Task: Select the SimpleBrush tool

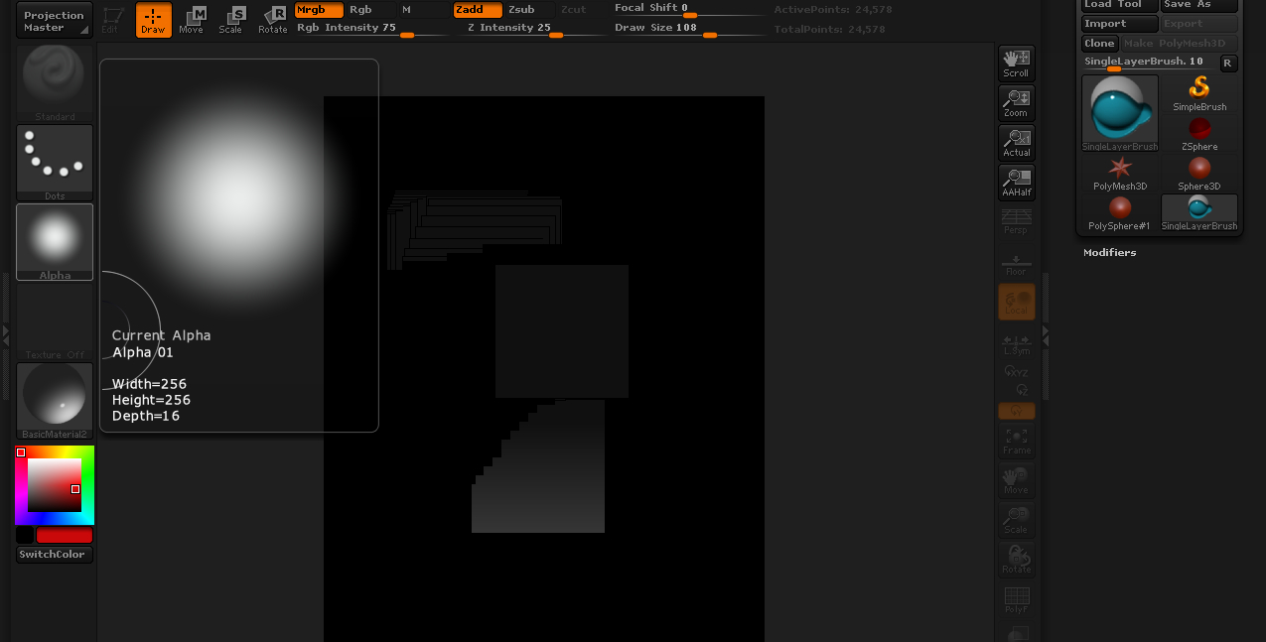Action: pos(1199,94)
